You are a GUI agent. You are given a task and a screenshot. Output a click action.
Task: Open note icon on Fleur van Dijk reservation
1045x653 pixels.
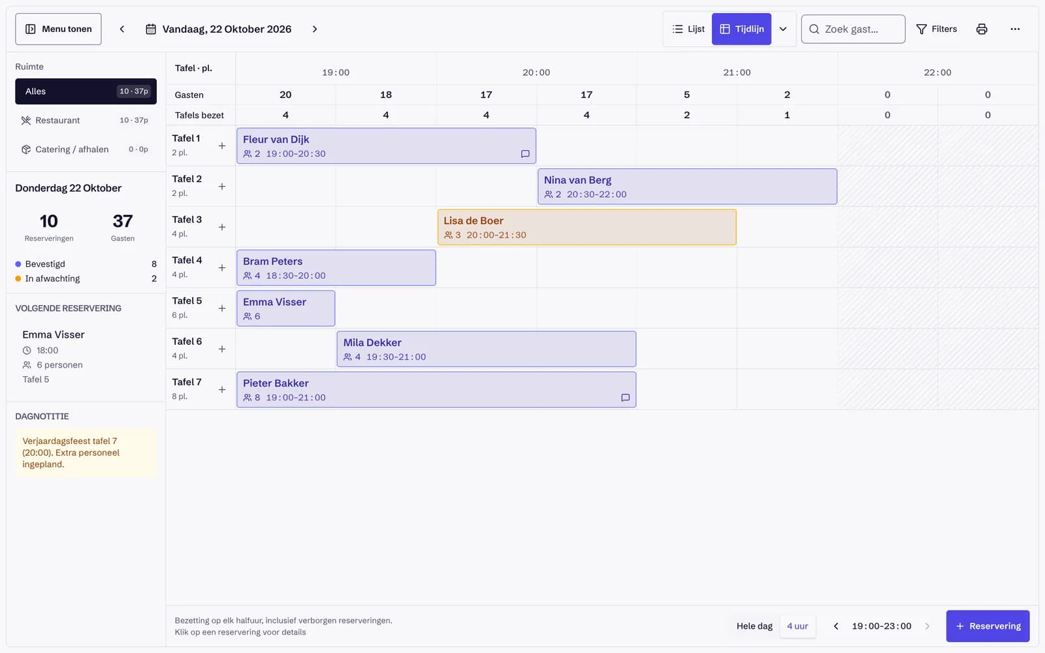[525, 154]
